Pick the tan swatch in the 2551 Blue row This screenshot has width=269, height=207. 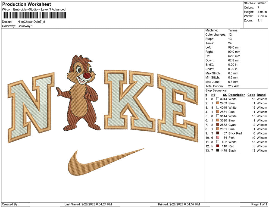tap(218, 112)
